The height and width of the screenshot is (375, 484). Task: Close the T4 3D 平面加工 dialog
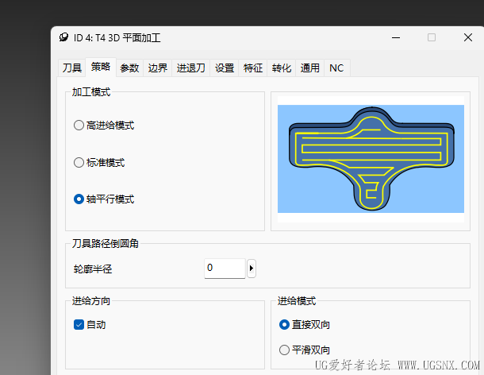[468, 37]
